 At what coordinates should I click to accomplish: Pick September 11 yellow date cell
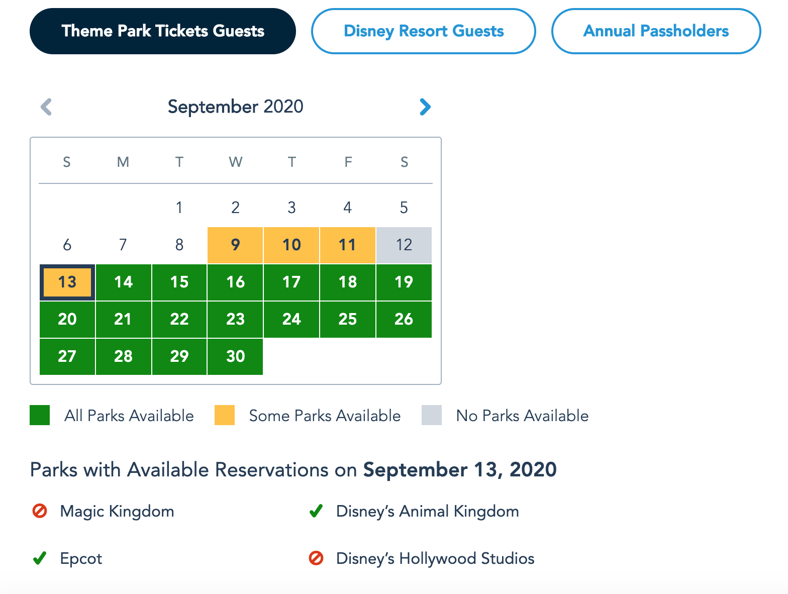click(348, 245)
